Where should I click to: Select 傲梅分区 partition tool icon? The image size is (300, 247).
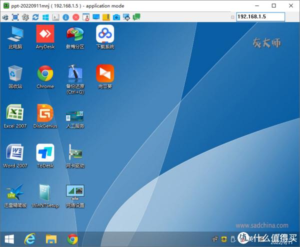coord(75,38)
